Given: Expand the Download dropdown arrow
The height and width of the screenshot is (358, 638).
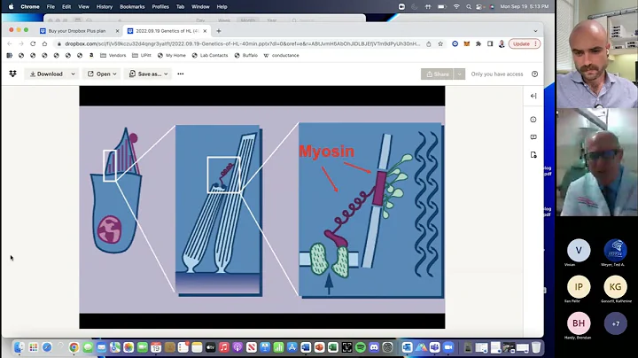Looking at the screenshot, I should click(x=73, y=74).
